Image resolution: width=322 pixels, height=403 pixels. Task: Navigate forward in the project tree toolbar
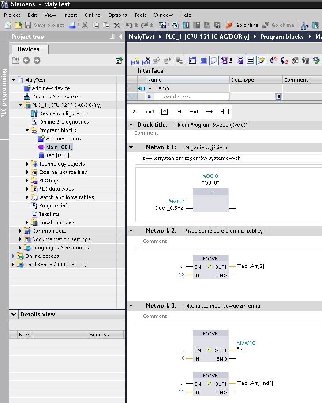pos(37,60)
